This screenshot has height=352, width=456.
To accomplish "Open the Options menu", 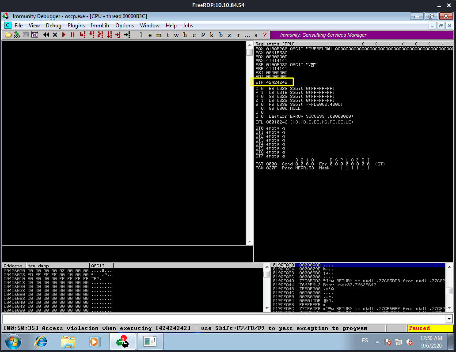I will (125, 26).
